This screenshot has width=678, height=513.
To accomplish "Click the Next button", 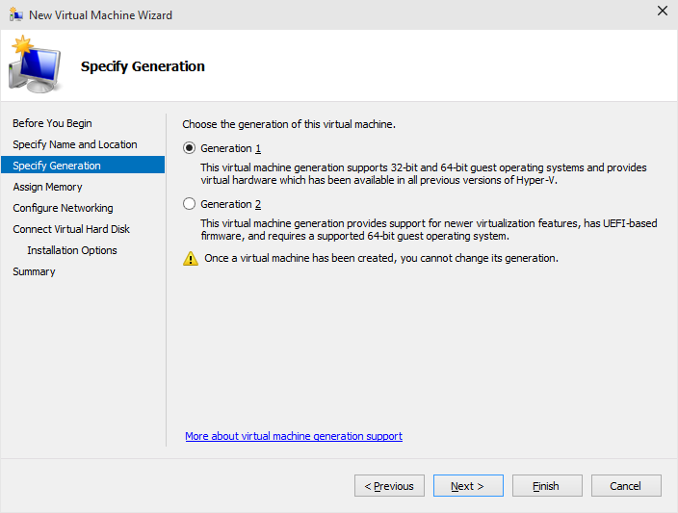I will pos(468,486).
